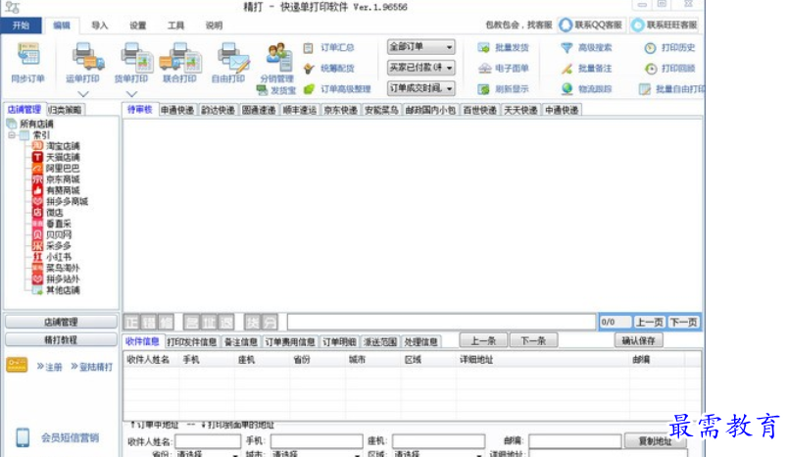
Task: Click the 收件人姓名 input field
Action: 208,441
